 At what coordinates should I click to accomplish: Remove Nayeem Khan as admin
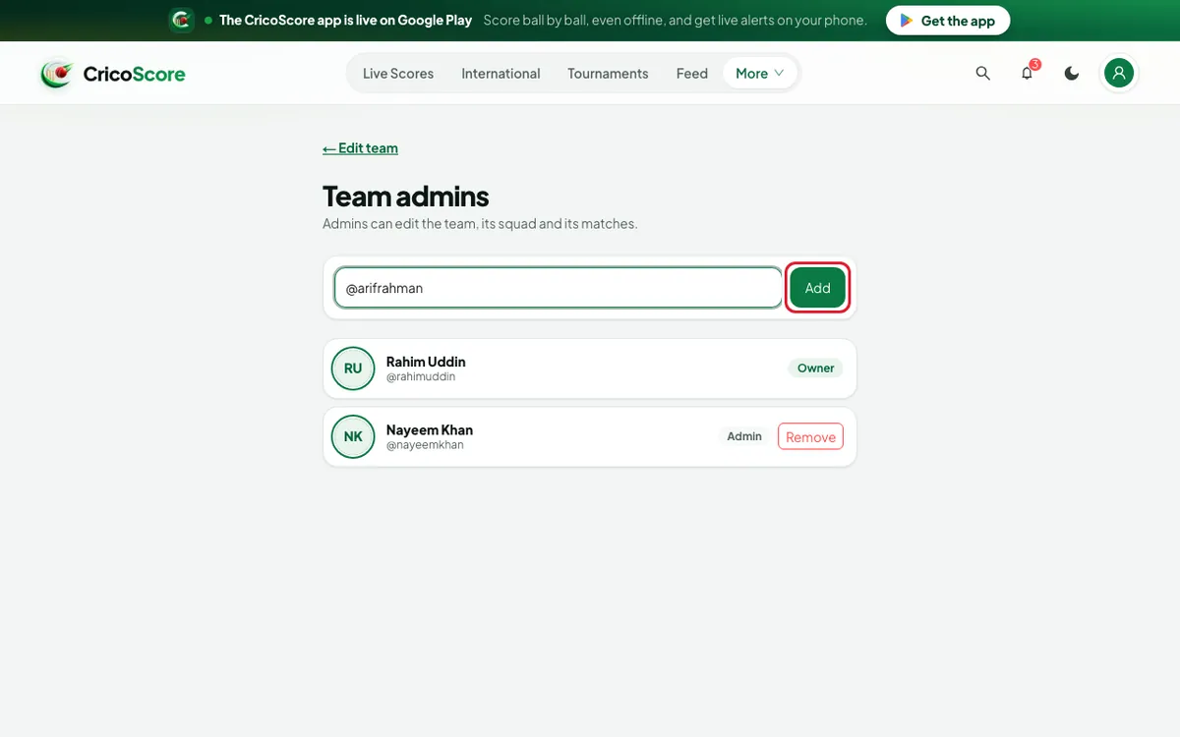[x=810, y=437]
